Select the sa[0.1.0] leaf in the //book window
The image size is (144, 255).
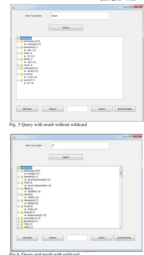[x=31, y=50]
